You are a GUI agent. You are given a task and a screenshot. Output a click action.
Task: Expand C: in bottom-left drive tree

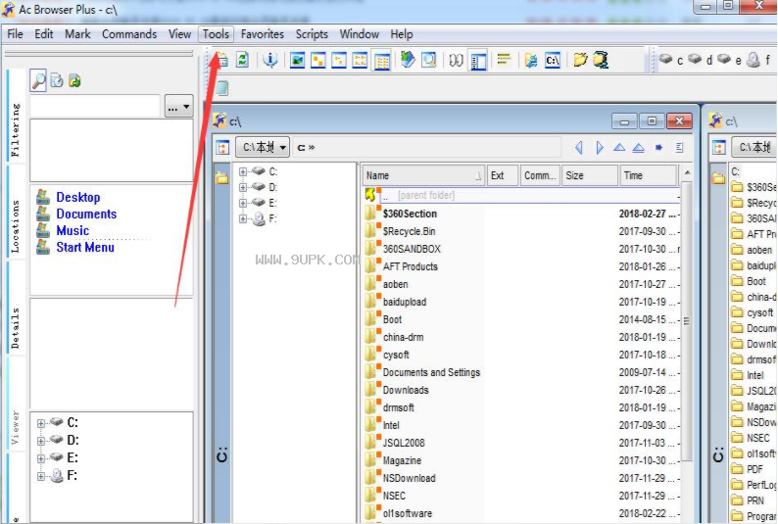[41, 423]
